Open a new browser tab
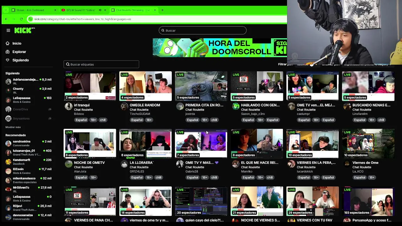The height and width of the screenshot is (226, 402). [x=162, y=10]
